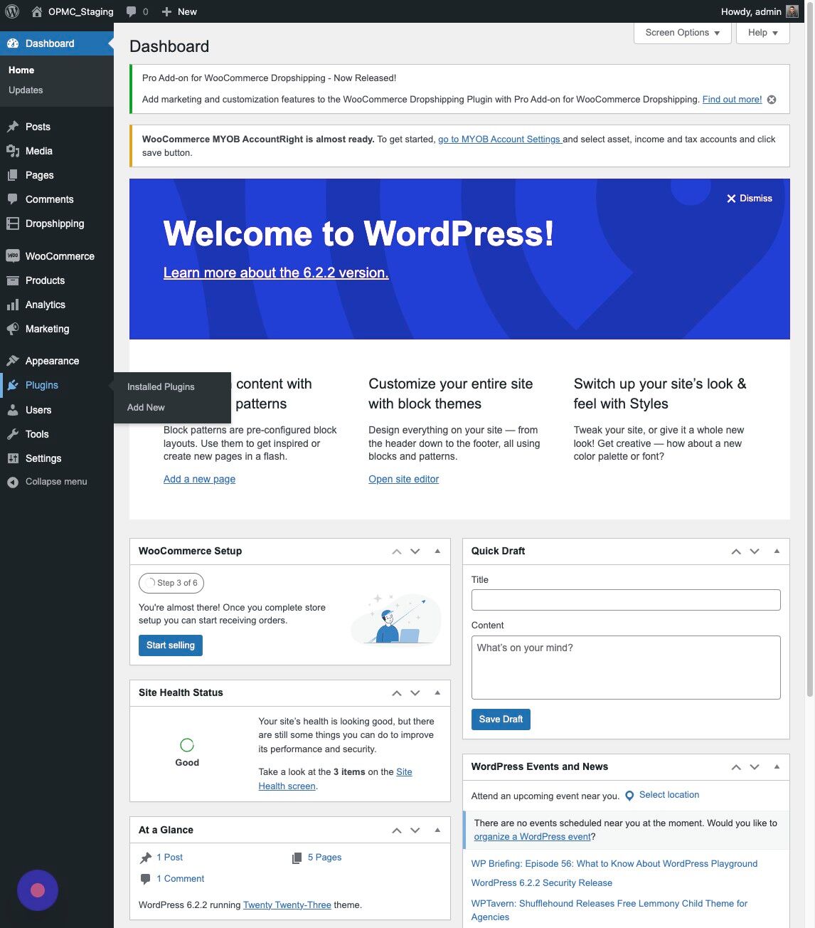The height and width of the screenshot is (928, 815).
Task: Move Quick Draft widget down
Action: 755,552
